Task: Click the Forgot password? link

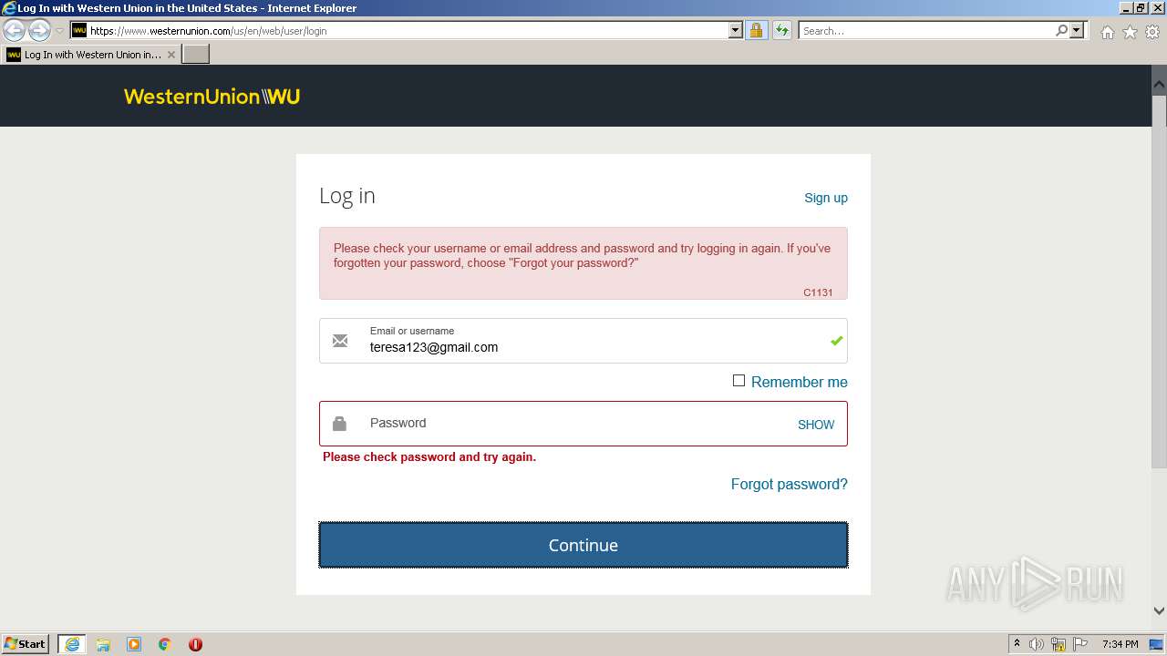Action: point(790,484)
